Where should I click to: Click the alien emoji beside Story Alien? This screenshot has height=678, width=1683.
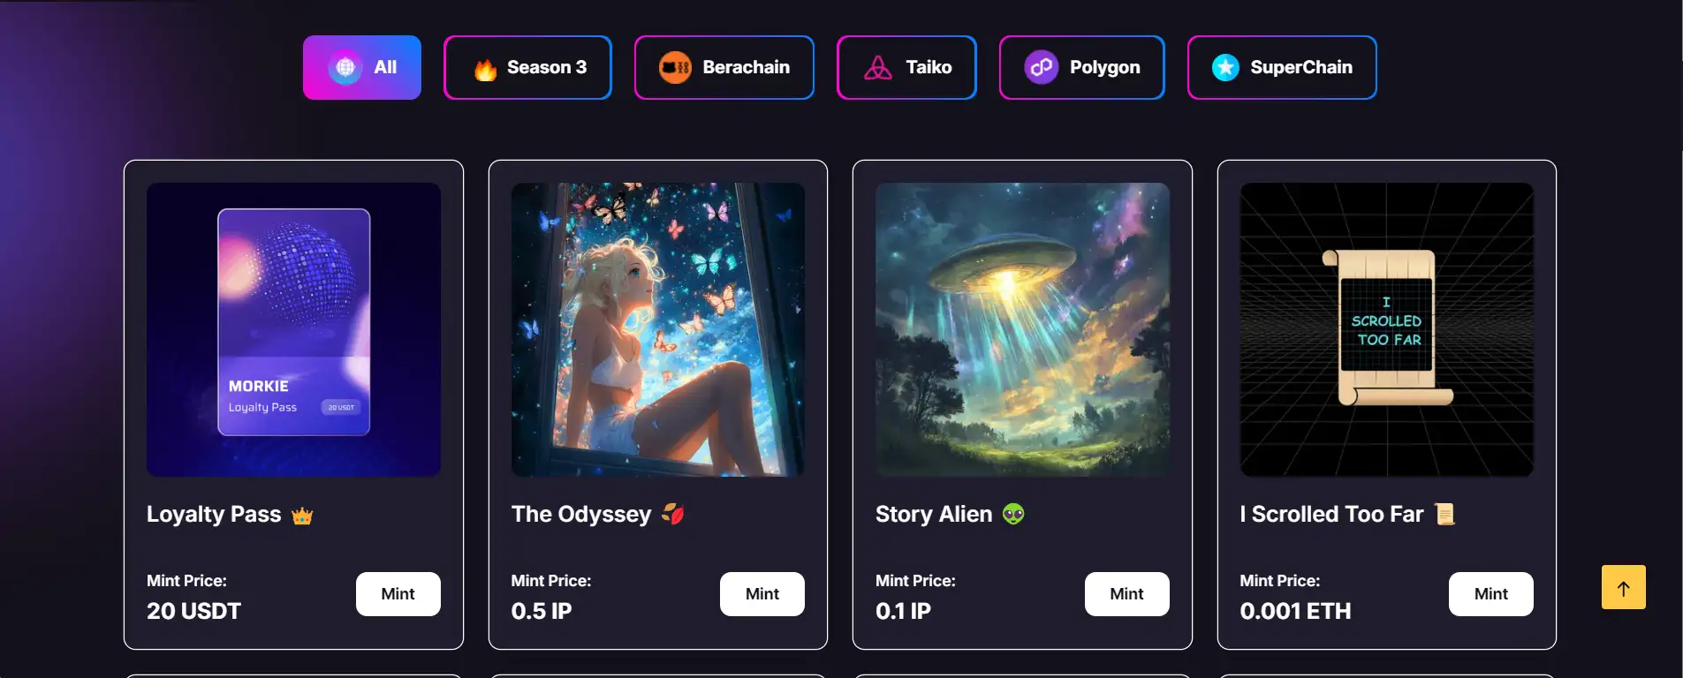click(x=1013, y=514)
